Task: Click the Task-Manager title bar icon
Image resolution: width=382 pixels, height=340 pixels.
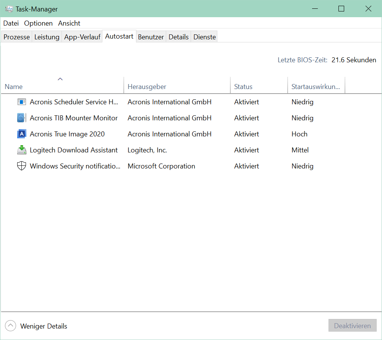Action: [x=9, y=9]
